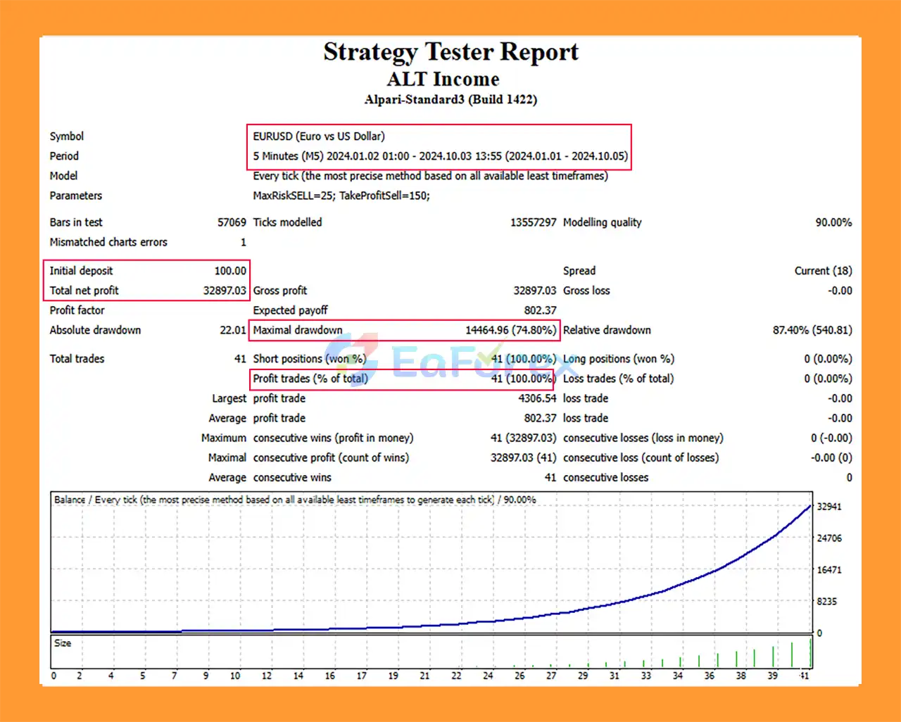This screenshot has height=722, width=901.
Task: Click the Ticks modelled 13557297 value
Action: click(533, 222)
